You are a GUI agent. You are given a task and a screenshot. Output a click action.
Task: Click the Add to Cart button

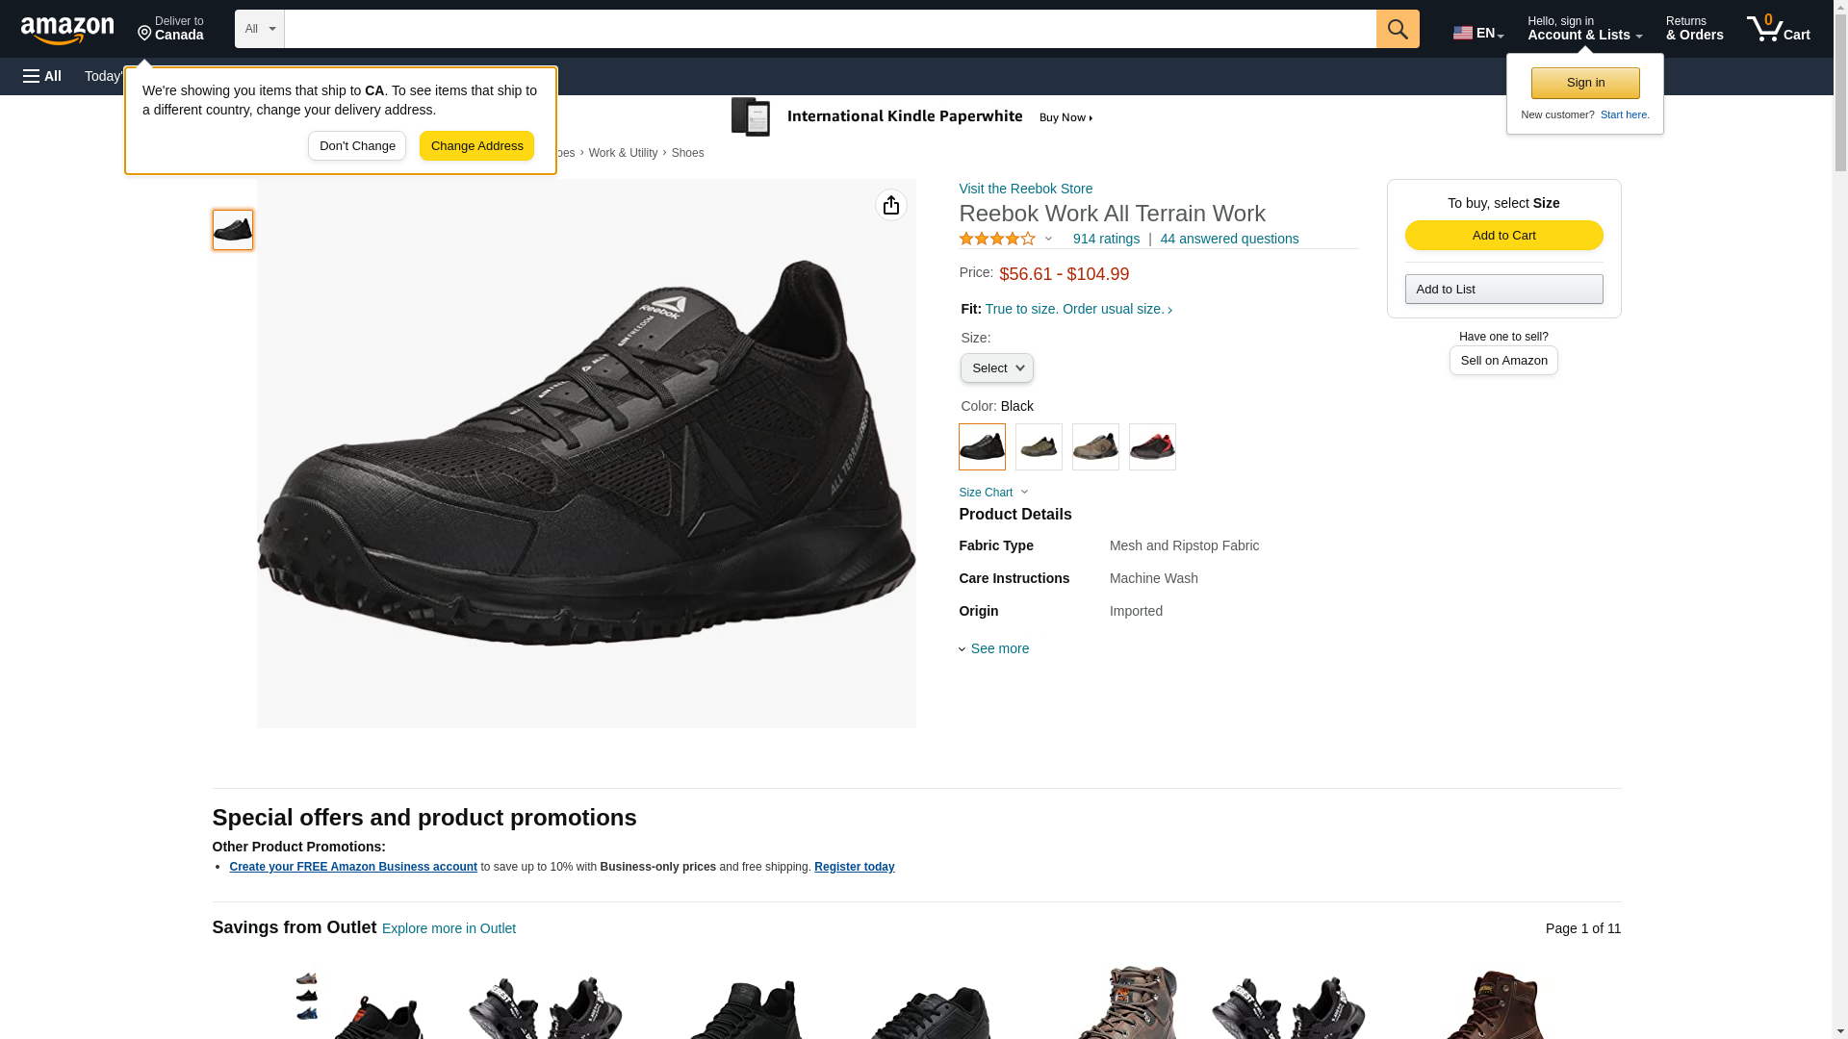[x=1503, y=236]
